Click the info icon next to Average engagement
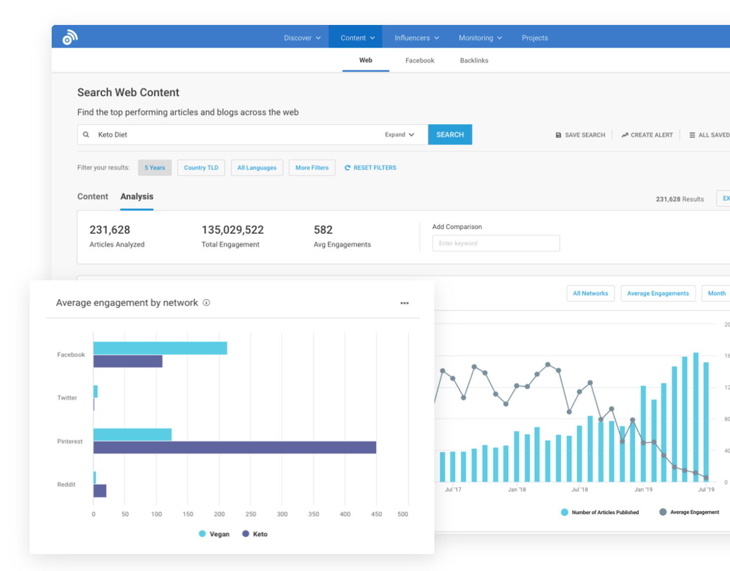 point(206,303)
